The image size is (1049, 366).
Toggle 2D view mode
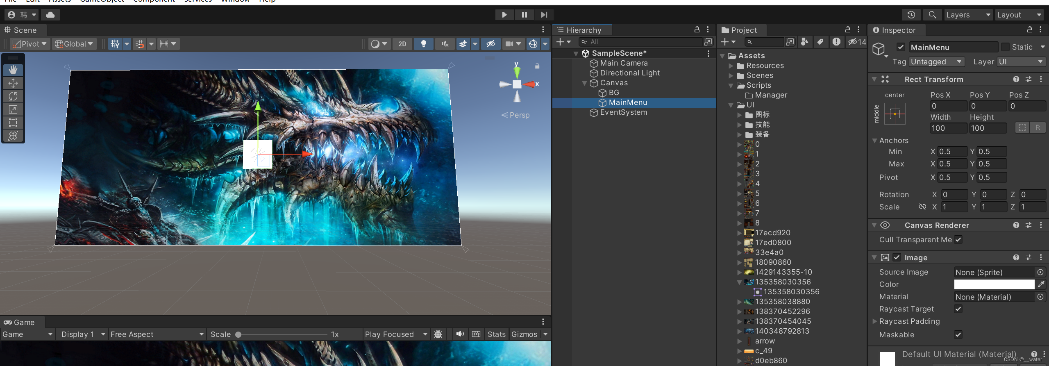point(402,44)
